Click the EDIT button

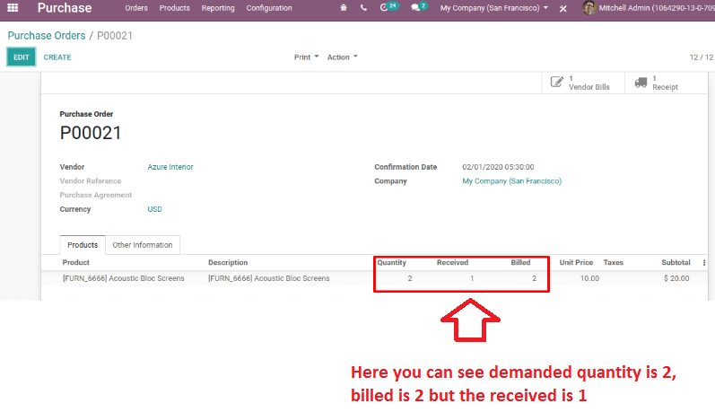[22, 57]
